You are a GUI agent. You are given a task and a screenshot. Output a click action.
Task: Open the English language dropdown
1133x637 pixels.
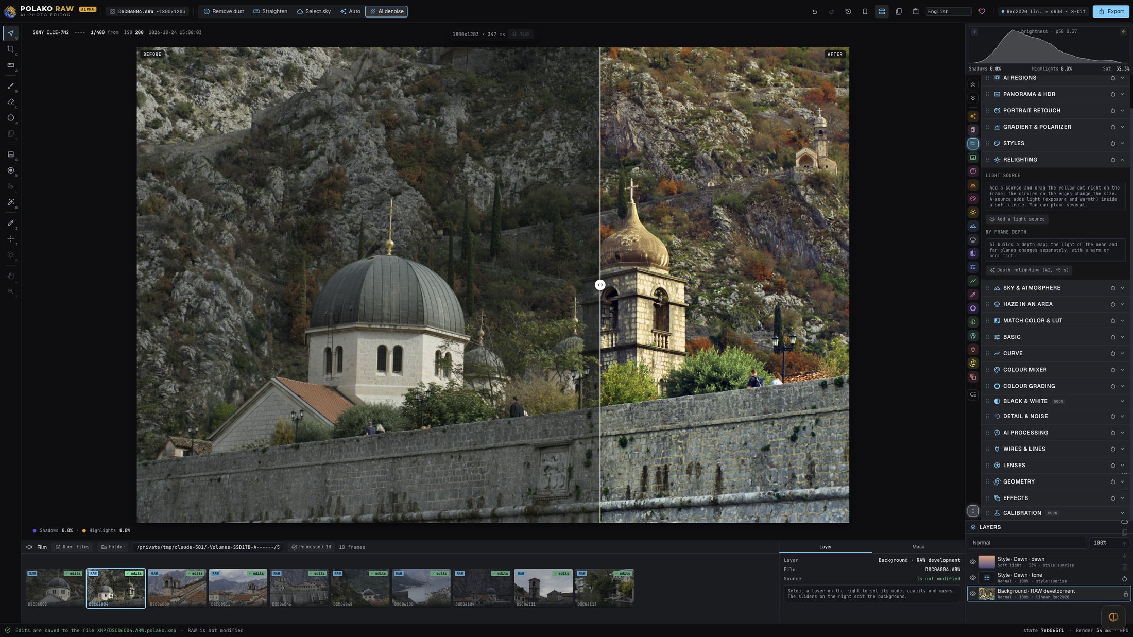(x=948, y=11)
